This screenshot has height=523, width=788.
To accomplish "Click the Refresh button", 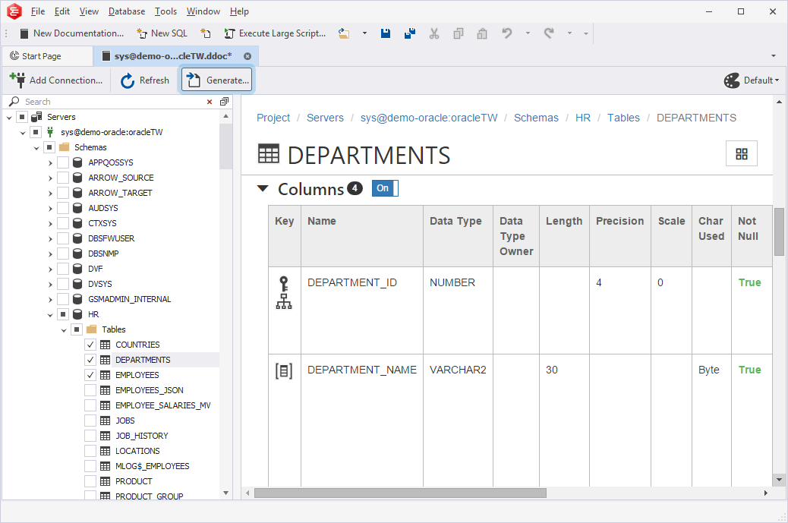I will tap(145, 80).
